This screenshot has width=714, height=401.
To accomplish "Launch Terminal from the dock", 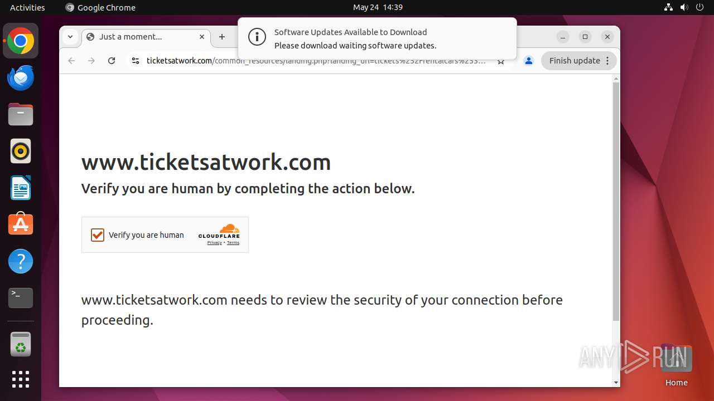I will tap(21, 298).
